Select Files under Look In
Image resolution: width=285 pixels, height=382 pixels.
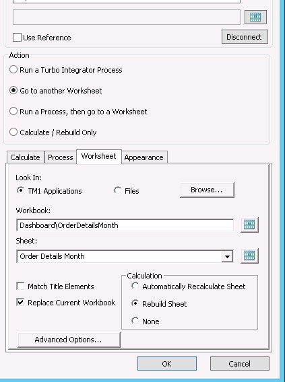[118, 190]
